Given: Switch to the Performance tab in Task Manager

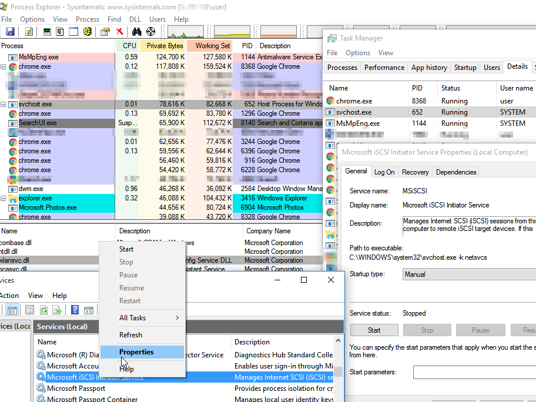Looking at the screenshot, I should point(384,68).
